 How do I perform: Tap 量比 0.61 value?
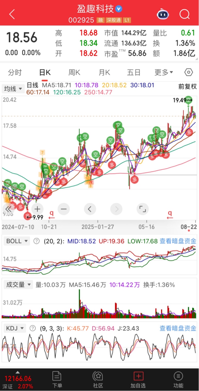tap(174, 33)
